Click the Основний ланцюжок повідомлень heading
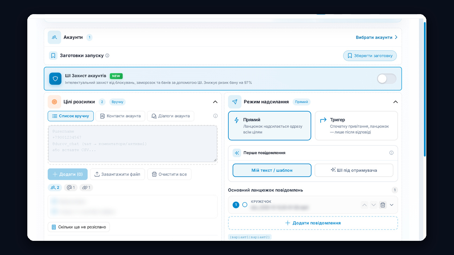The height and width of the screenshot is (255, 454). coord(265,190)
